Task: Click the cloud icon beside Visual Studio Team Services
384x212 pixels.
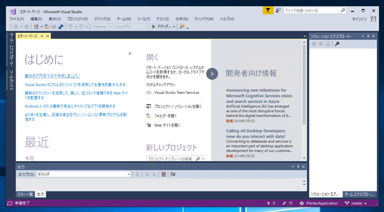Action: (x=149, y=92)
